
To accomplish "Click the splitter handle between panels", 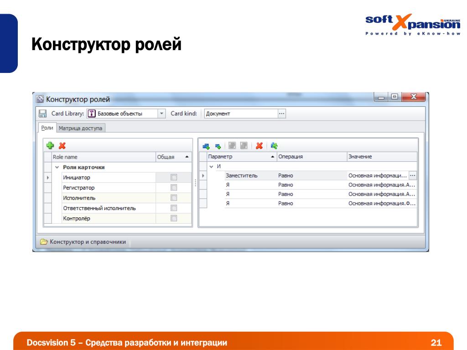I will click(x=195, y=183).
